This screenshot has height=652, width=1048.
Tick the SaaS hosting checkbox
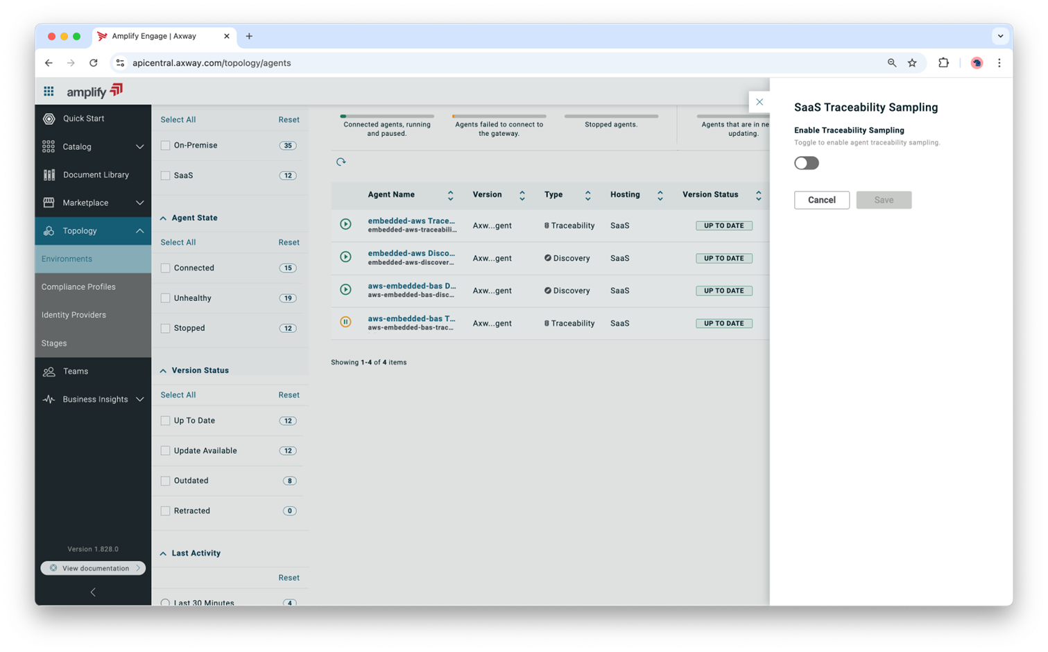pos(166,175)
